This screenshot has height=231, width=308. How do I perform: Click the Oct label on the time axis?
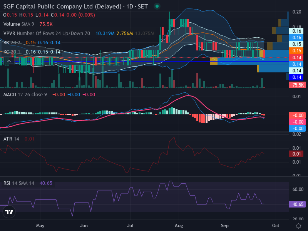pyautogui.click(x=276, y=226)
